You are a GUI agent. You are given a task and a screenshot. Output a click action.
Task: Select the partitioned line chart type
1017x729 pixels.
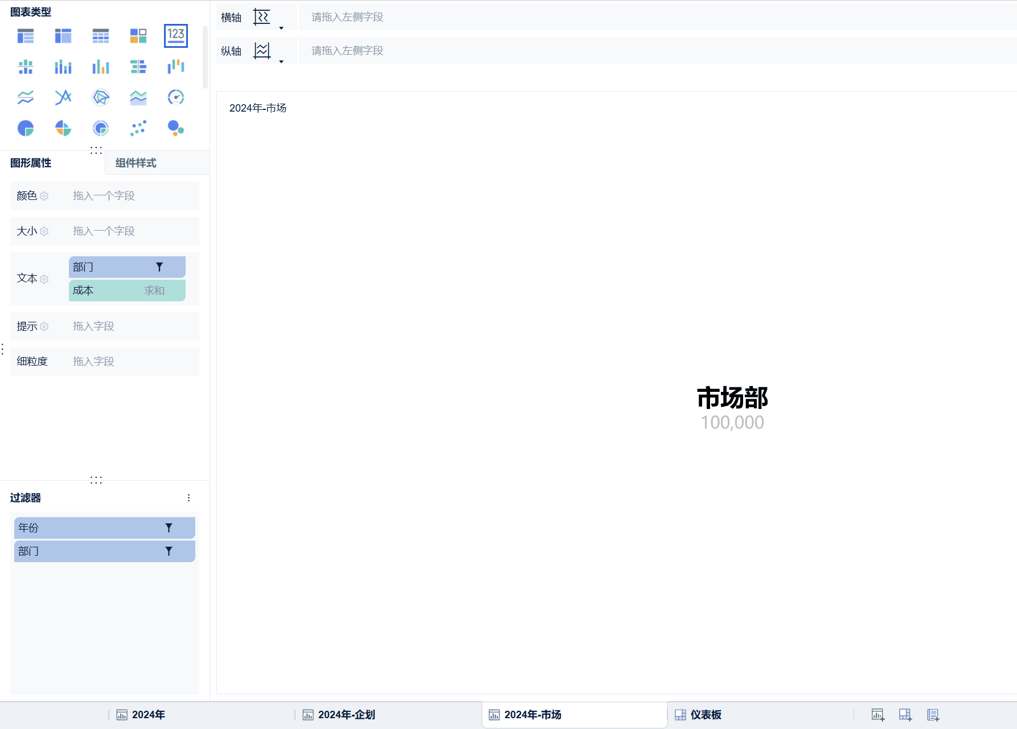[26, 97]
